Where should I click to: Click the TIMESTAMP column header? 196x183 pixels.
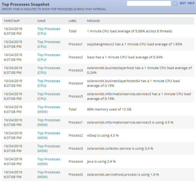pyautogui.click(x=12, y=21)
